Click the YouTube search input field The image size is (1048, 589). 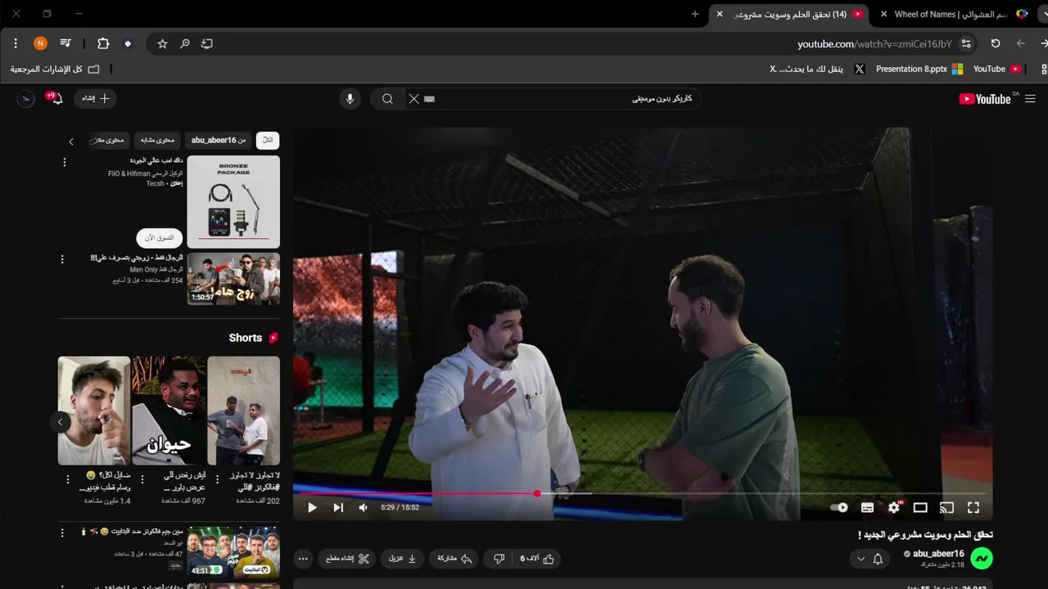pyautogui.click(x=565, y=99)
